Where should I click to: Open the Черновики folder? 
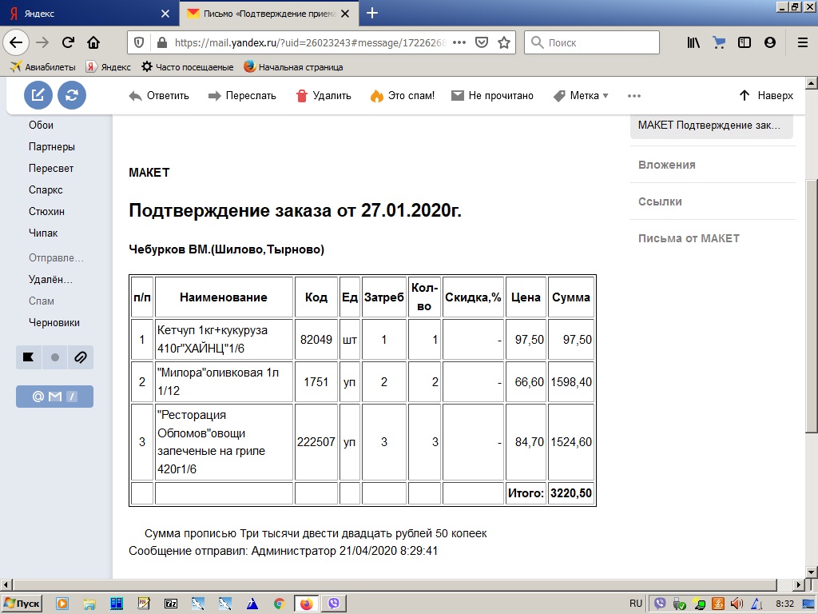tap(54, 323)
